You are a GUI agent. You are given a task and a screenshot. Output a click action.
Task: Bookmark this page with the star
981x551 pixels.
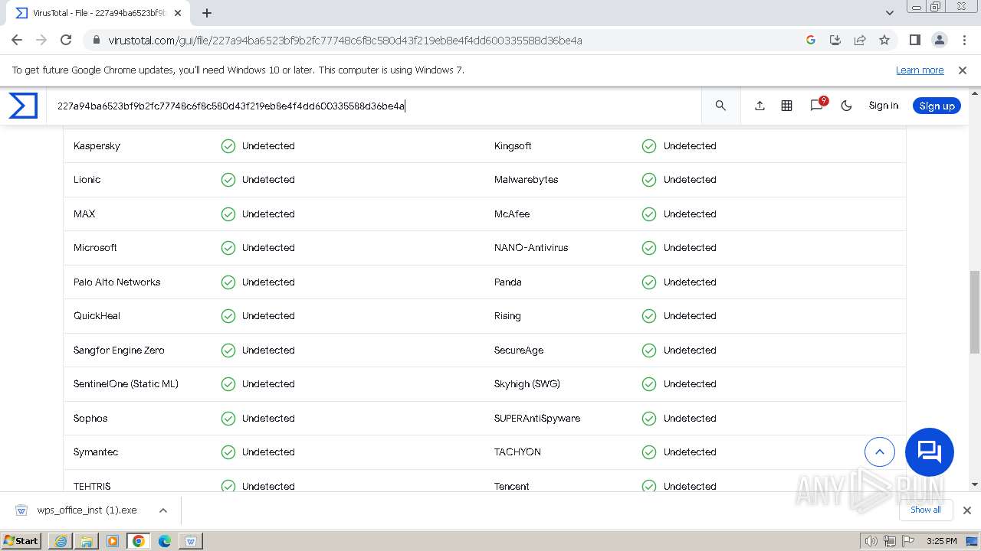pos(884,40)
